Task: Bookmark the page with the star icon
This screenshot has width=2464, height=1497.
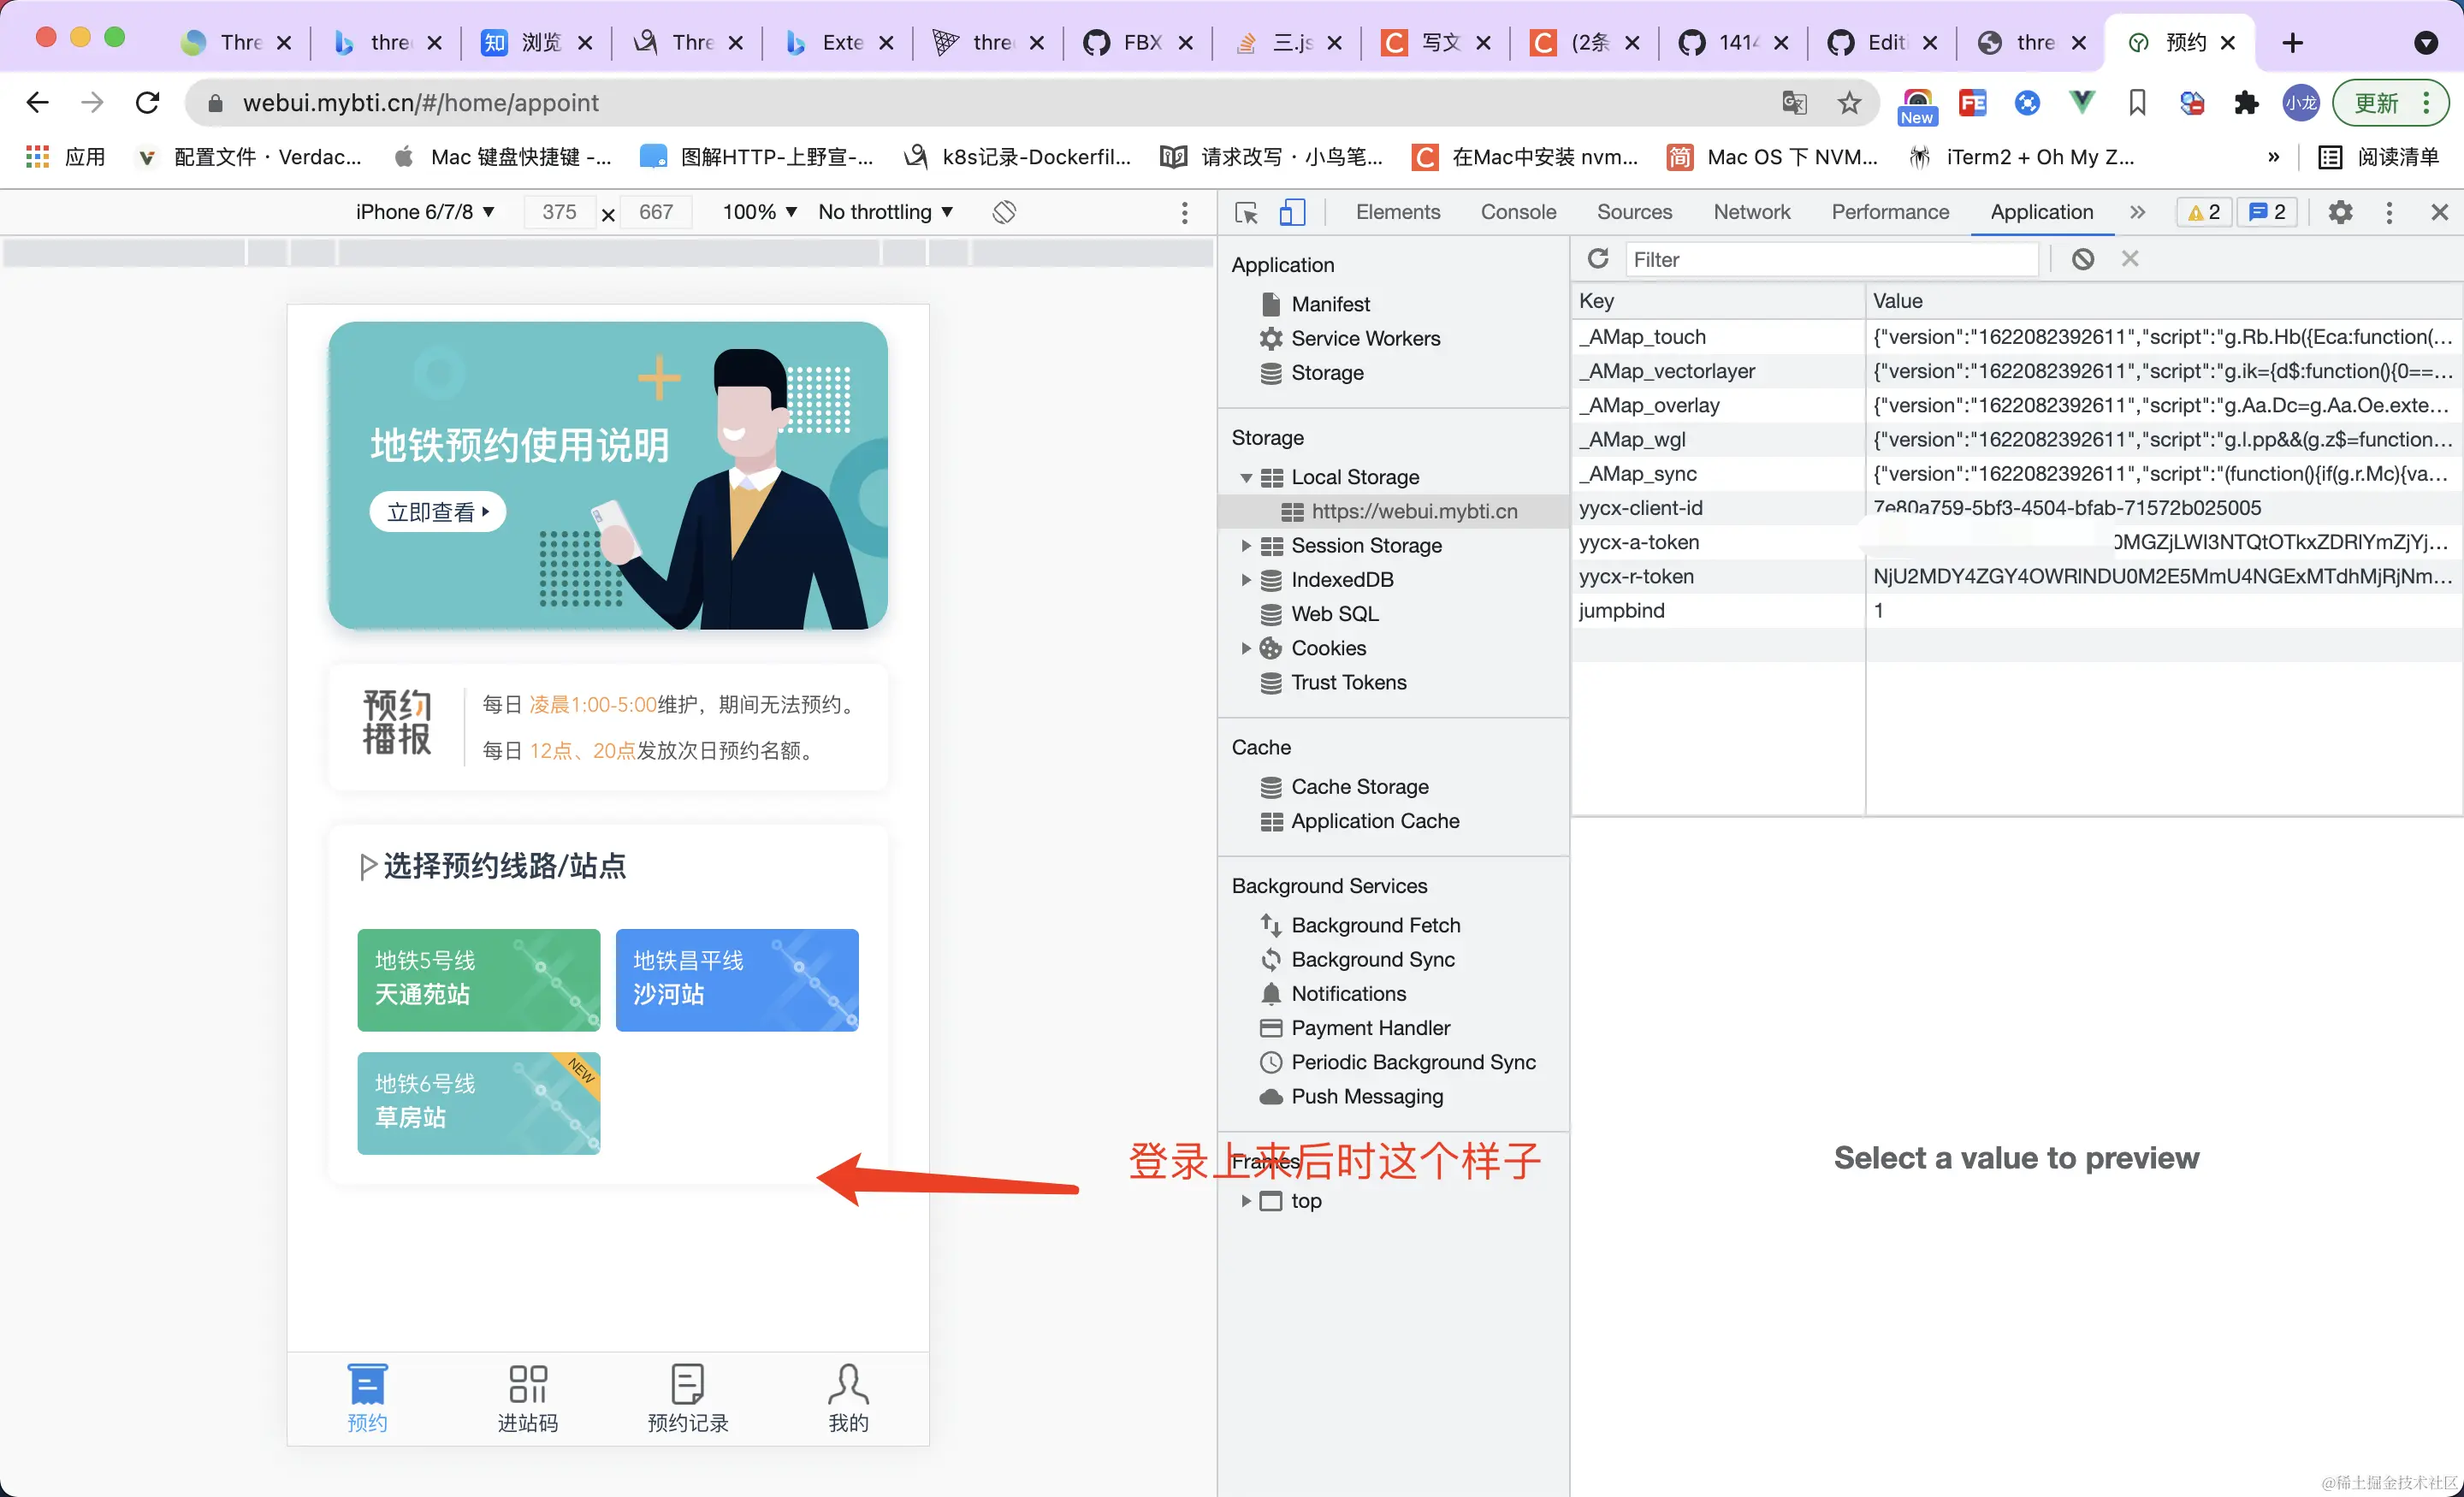Action: pos(1850,103)
